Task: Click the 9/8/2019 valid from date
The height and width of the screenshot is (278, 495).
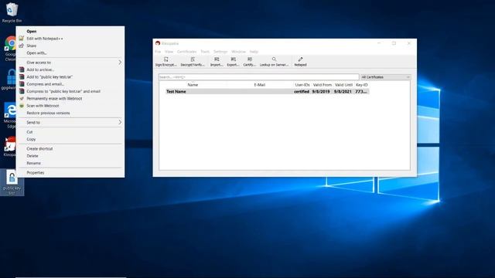Action: 321,91
